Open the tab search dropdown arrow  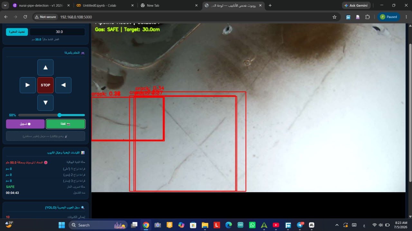(x=5, y=5)
